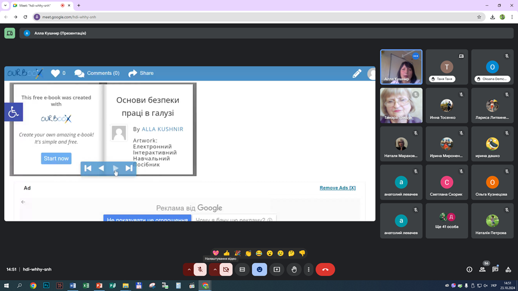The height and width of the screenshot is (291, 518).
Task: Open more options three-dot menu
Action: pos(308,270)
